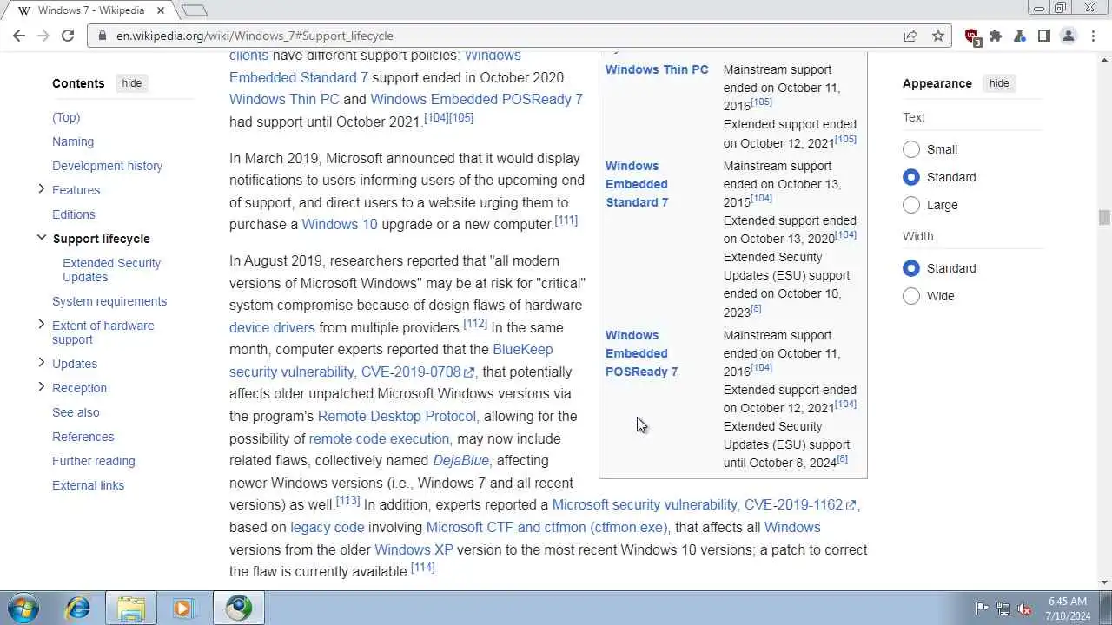The width and height of the screenshot is (1112, 625).
Task: Select the Standard width option
Action: tap(911, 268)
